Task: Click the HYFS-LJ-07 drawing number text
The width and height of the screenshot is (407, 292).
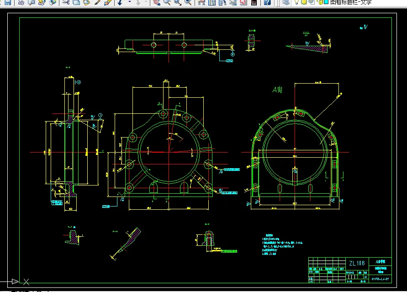Action: [380, 279]
